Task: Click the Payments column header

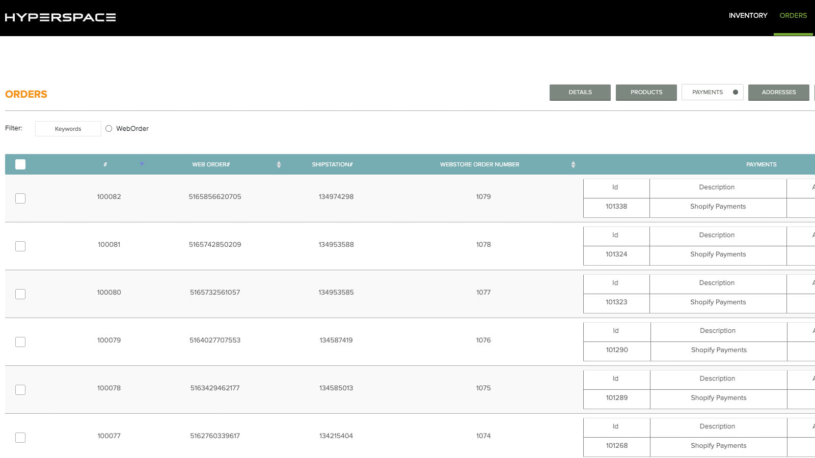Action: 762,164
